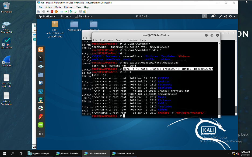252x157 pixels.
Task: Open the Wireshark desktop shortcut
Action: tap(6, 61)
